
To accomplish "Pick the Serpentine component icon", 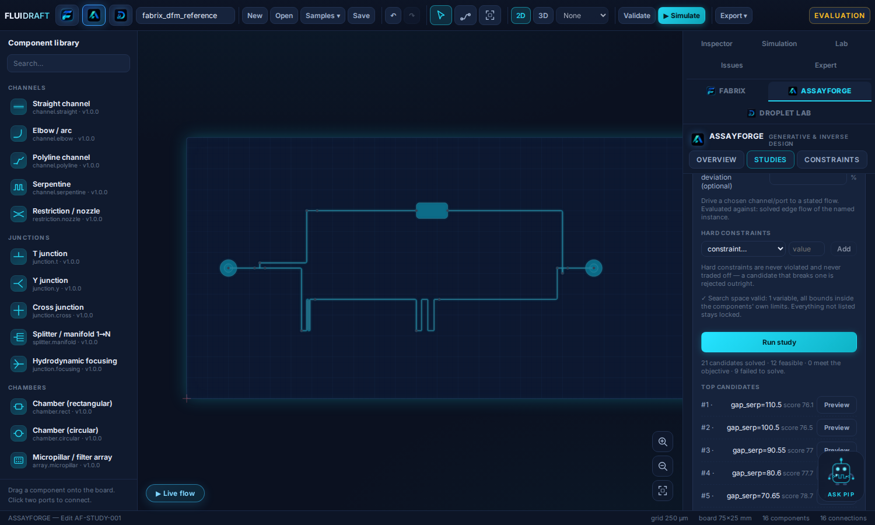I will (x=19, y=187).
